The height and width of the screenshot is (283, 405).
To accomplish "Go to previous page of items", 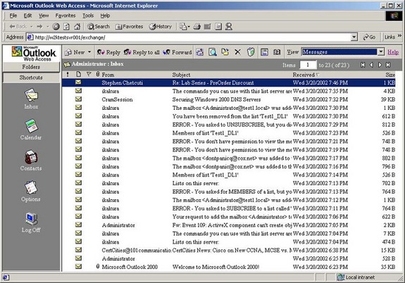I will tap(371, 65).
